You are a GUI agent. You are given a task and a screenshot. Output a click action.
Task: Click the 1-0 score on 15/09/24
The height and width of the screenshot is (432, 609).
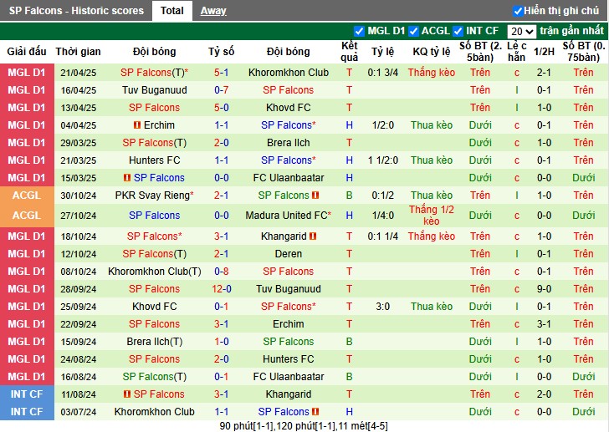click(222, 342)
